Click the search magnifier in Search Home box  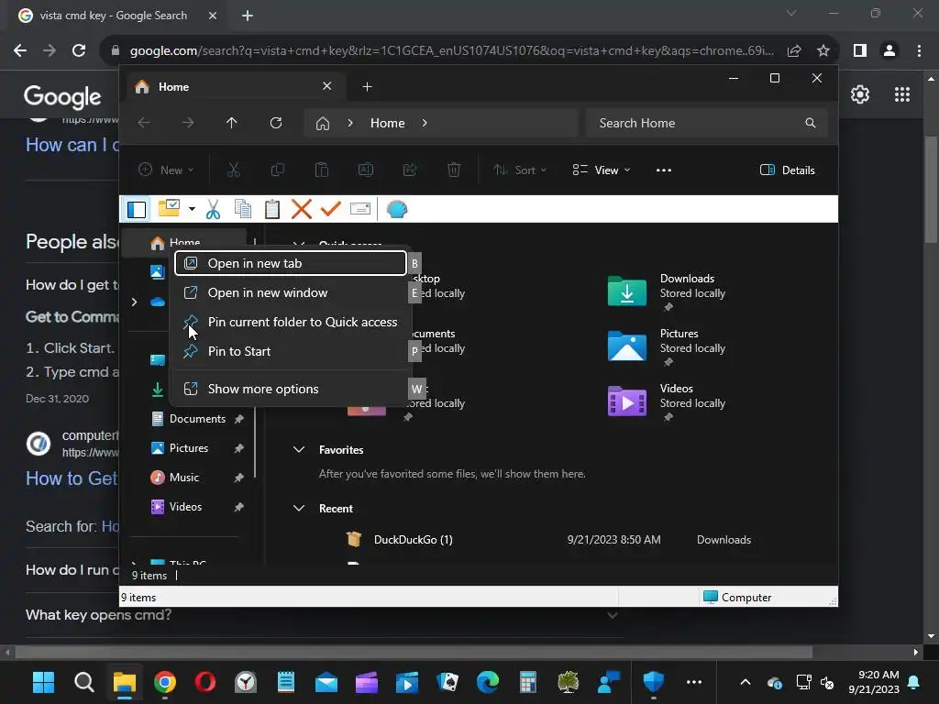click(811, 123)
